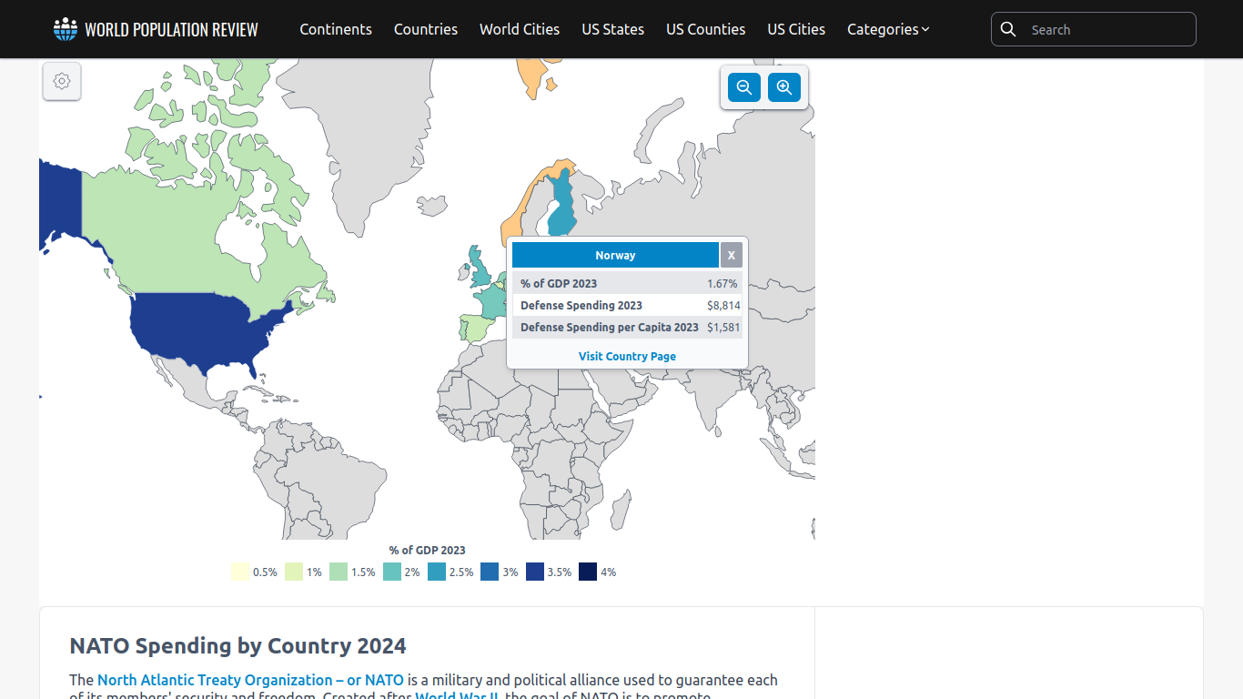Screen dimensions: 1243x699
Task: Click the NATO Spending by Country 2024 heading
Action: tap(238, 645)
